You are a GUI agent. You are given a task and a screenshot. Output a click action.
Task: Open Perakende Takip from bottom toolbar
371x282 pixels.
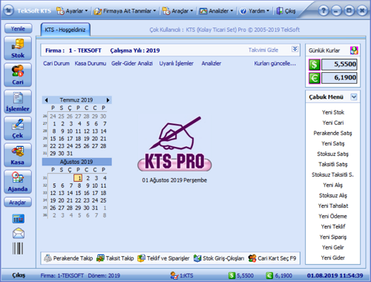click(x=68, y=258)
